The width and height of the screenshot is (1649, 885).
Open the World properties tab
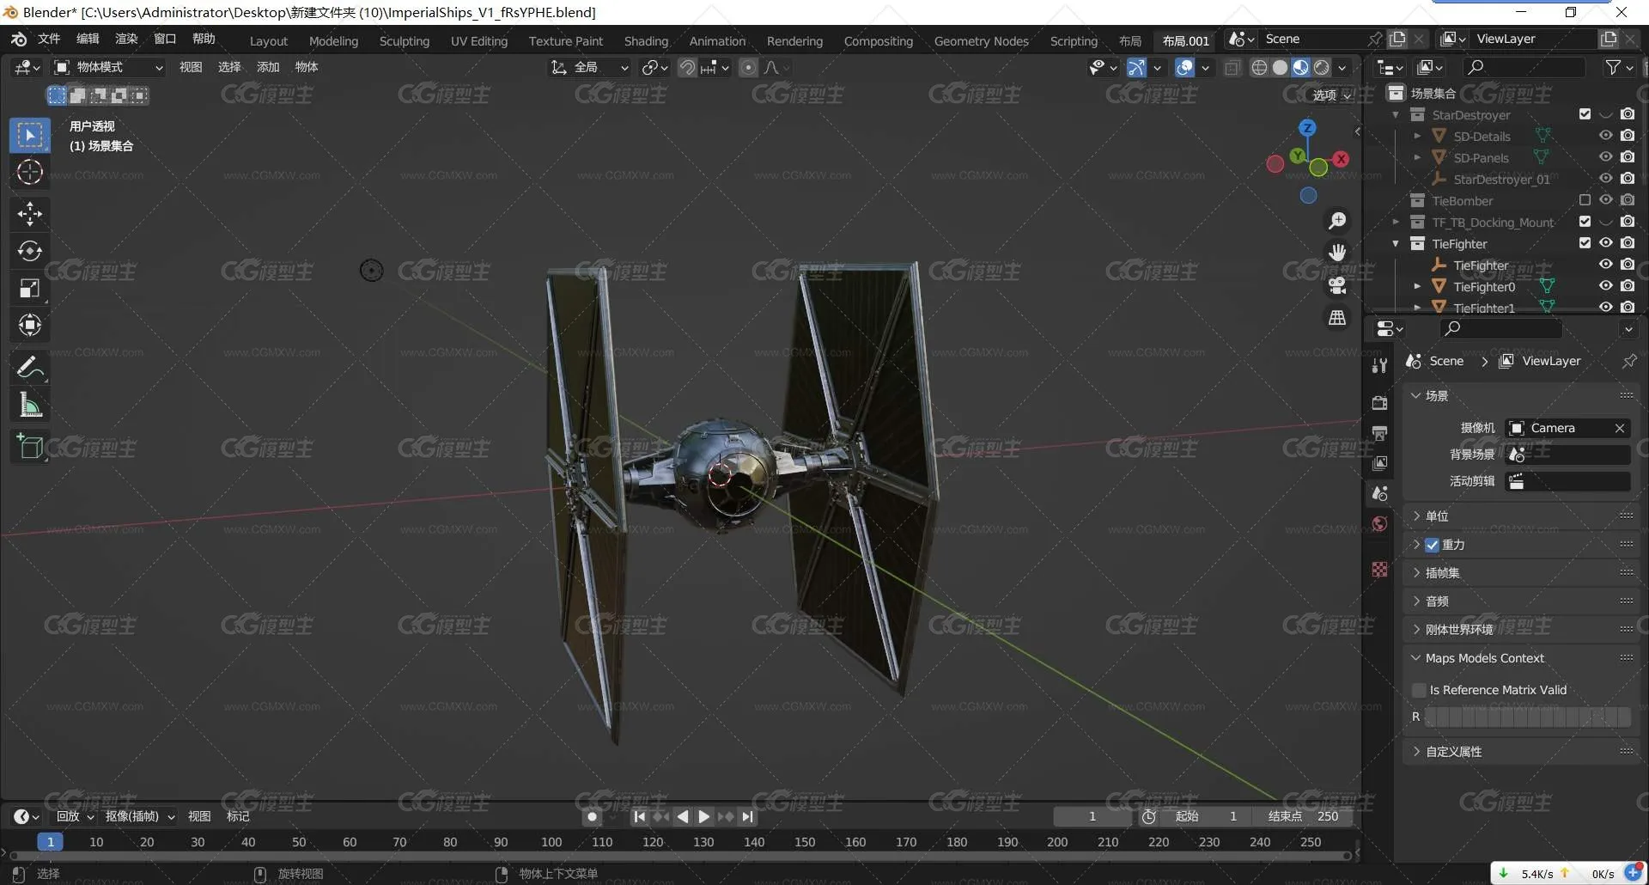[1380, 524]
